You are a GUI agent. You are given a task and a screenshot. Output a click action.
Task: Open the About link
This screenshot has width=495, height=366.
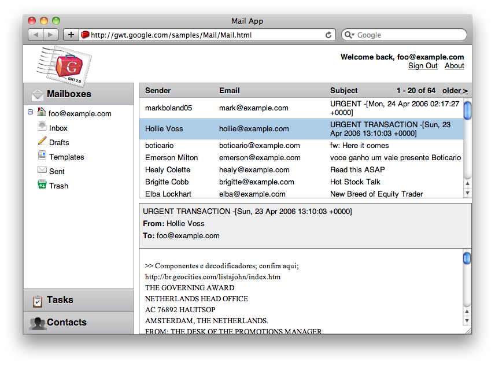[454, 66]
